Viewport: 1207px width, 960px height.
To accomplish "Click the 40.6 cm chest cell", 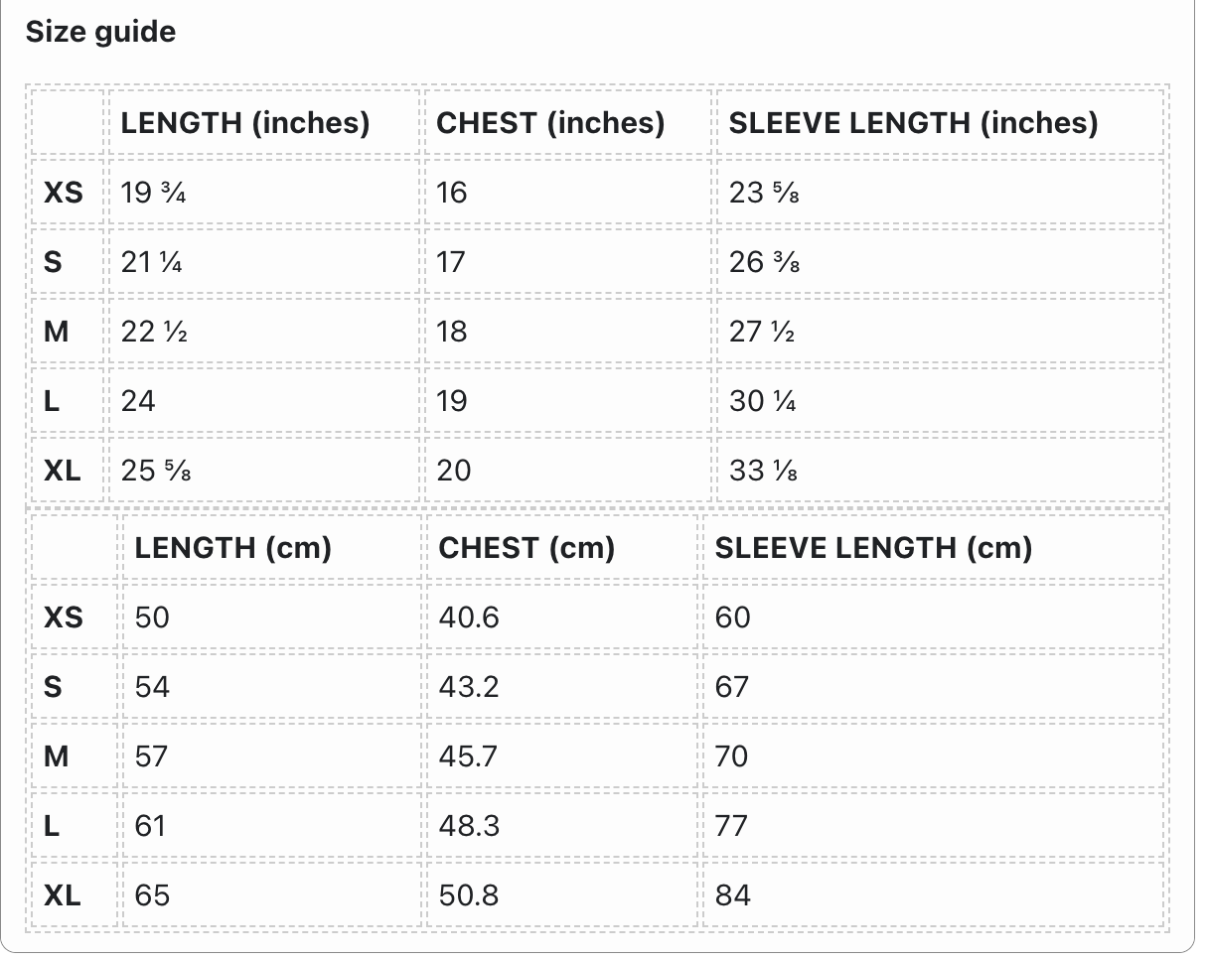I will [469, 617].
